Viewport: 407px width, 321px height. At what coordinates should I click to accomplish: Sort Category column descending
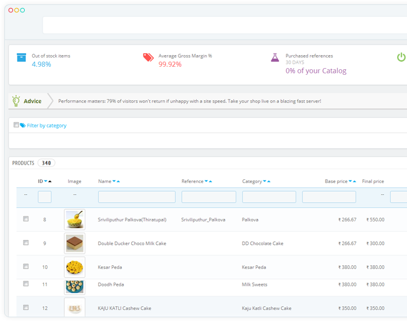(265, 181)
